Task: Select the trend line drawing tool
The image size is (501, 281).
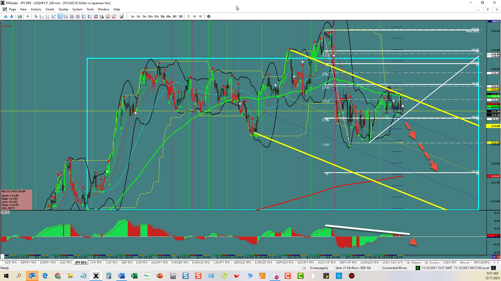Action: click(54, 16)
